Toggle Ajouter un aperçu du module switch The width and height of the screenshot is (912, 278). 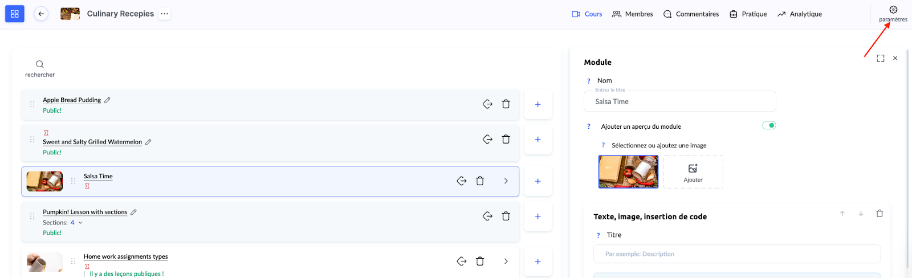click(769, 125)
